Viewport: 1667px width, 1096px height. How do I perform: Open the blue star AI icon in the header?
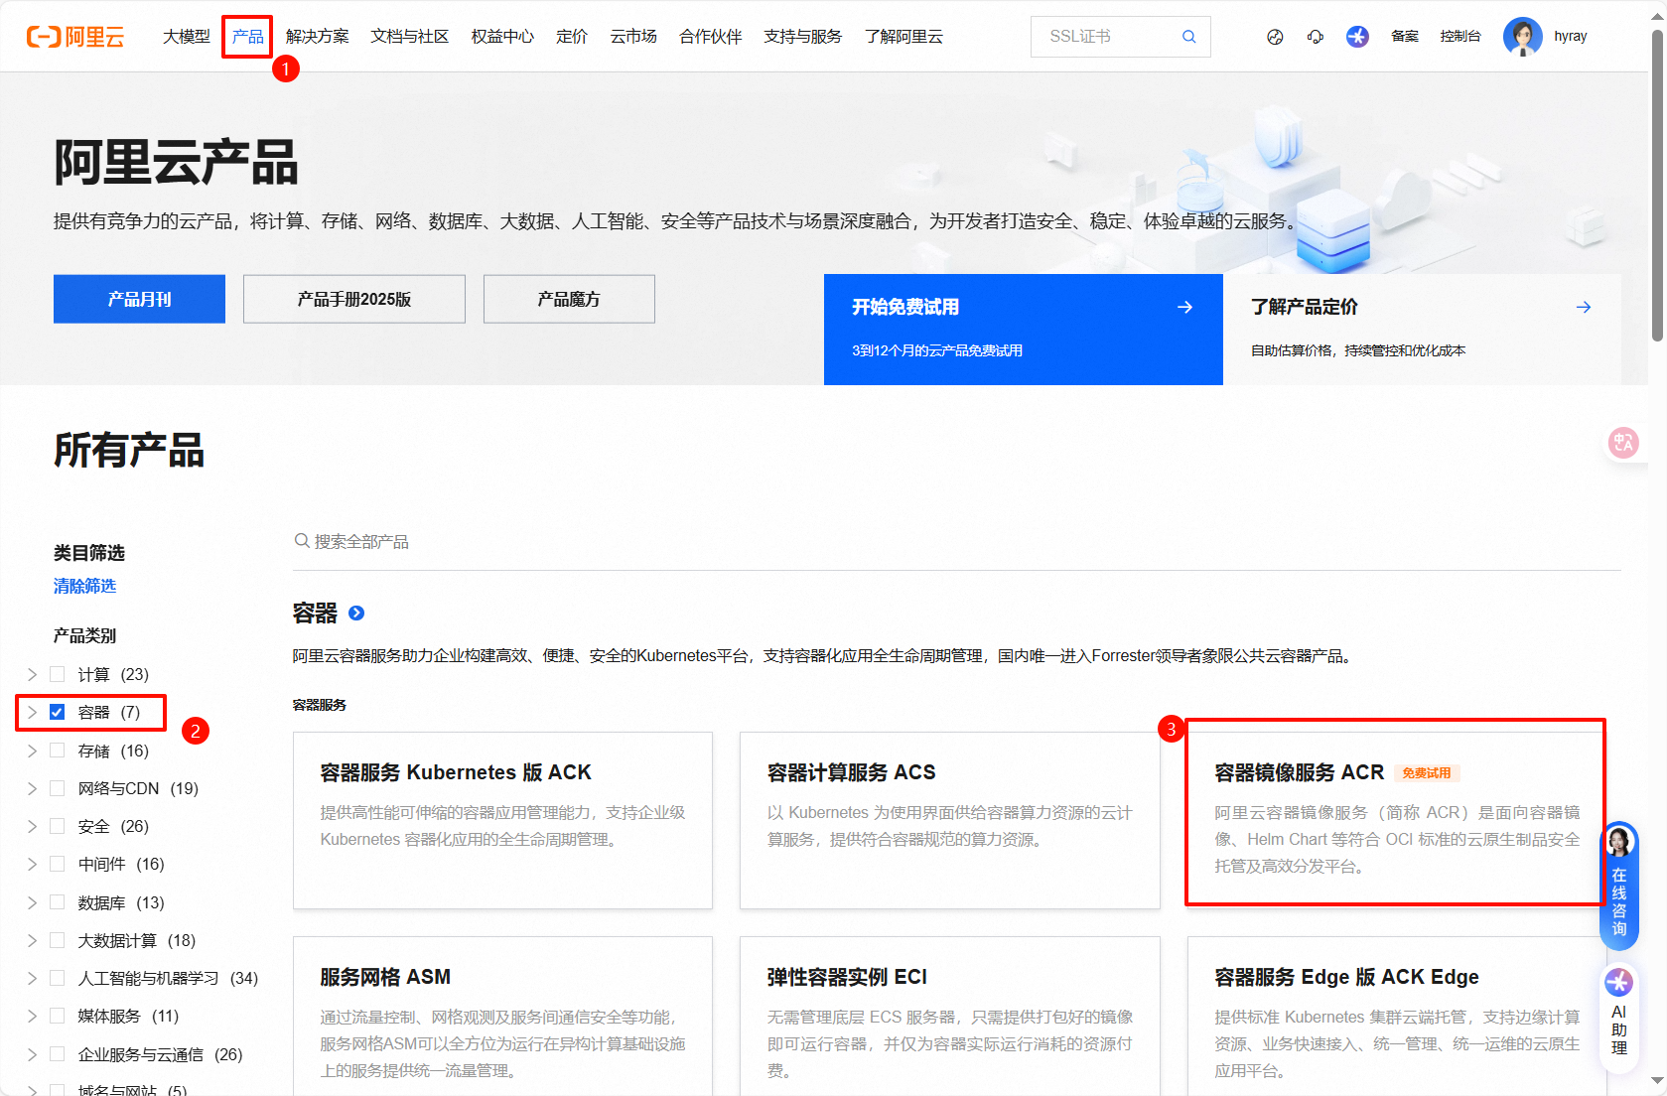pyautogui.click(x=1357, y=37)
